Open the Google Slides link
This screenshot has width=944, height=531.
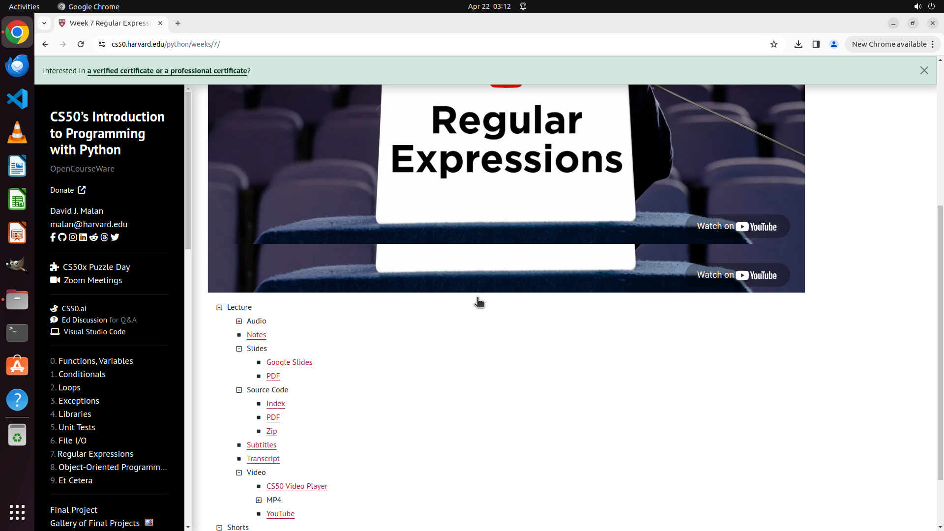coord(289,362)
